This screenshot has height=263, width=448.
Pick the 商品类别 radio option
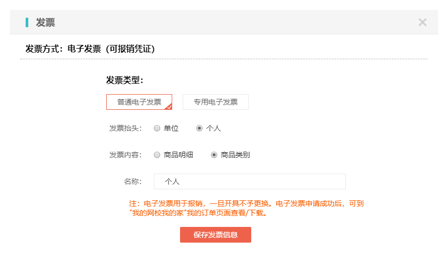pyautogui.click(x=214, y=155)
